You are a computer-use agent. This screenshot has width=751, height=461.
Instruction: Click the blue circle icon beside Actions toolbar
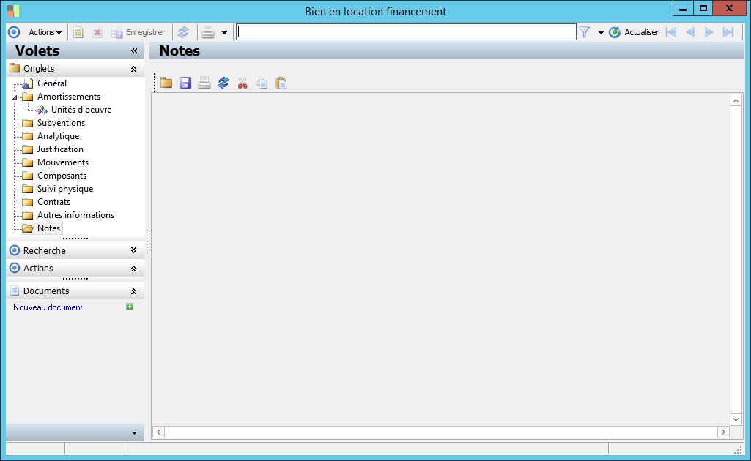pos(15,32)
